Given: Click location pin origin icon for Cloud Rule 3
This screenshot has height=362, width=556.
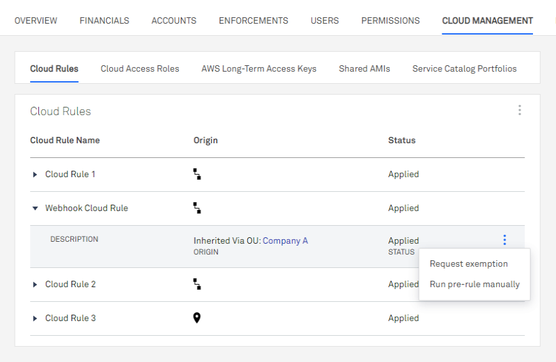Looking at the screenshot, I should pyautogui.click(x=197, y=318).
